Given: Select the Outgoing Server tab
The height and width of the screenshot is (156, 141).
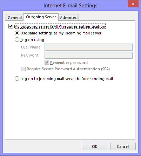Looking at the screenshot, I should [x=41, y=17].
